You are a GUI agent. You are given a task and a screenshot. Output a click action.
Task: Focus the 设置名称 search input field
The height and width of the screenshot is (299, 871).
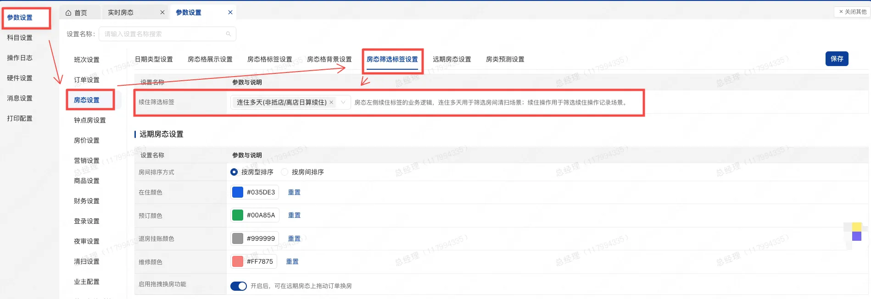[167, 34]
